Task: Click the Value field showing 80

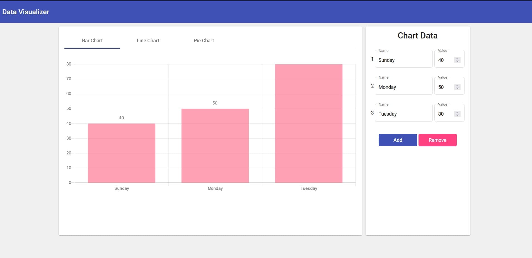Action: click(x=444, y=114)
